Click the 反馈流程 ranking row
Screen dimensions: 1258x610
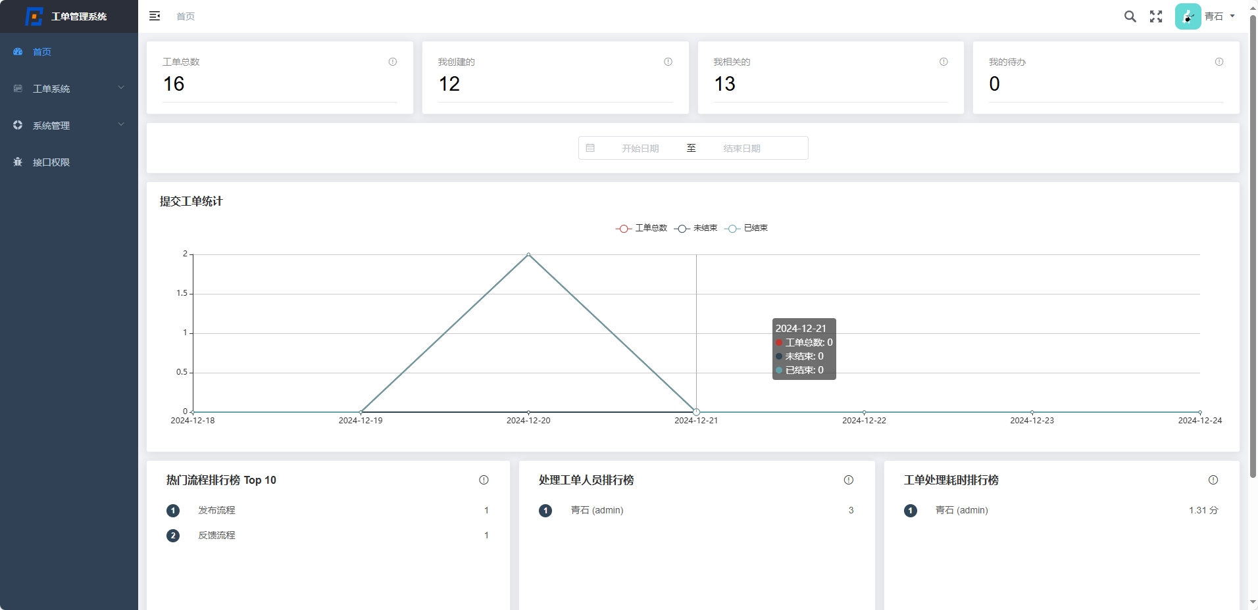328,535
